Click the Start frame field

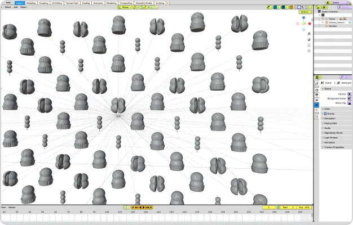(288, 208)
